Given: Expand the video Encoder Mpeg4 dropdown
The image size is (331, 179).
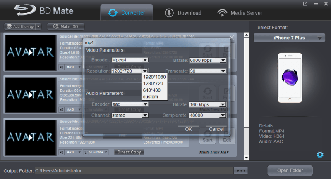Looking at the screenshot, I should [145, 60].
